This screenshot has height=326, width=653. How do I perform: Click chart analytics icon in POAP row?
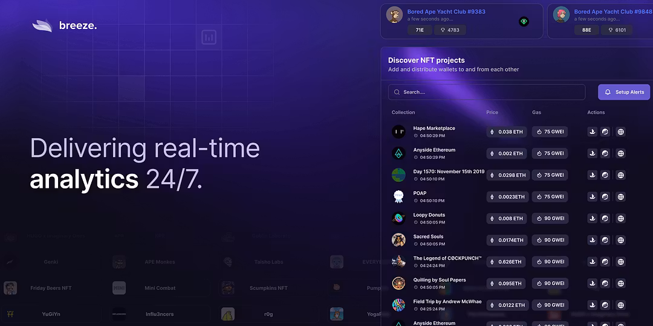pyautogui.click(x=605, y=197)
